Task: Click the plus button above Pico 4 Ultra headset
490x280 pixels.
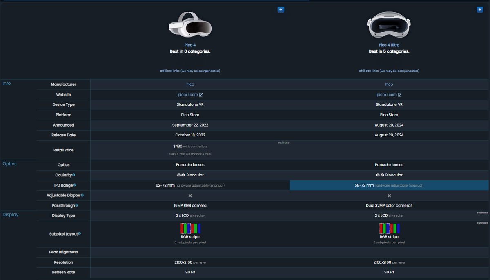Action: point(480,9)
